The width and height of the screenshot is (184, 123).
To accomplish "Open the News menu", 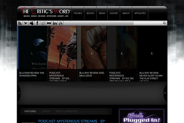I will tap(102, 13).
